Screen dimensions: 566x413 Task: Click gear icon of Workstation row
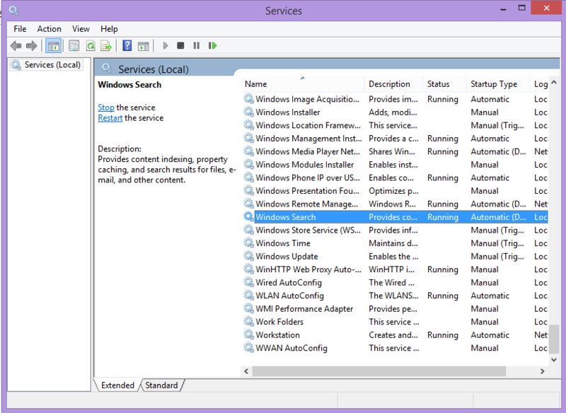coord(248,335)
